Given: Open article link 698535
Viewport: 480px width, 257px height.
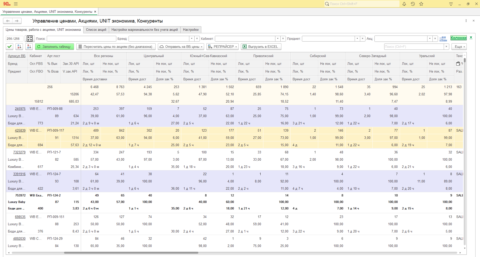Looking at the screenshot, I should point(20,217).
